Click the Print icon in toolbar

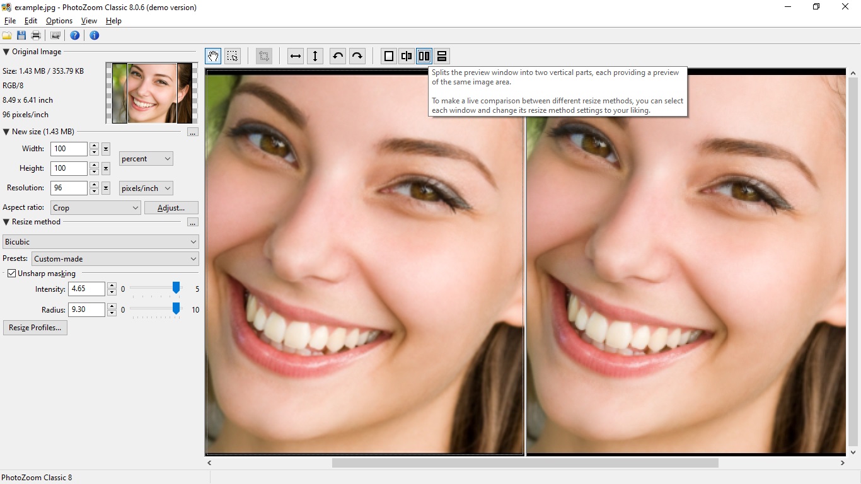pyautogui.click(x=36, y=35)
